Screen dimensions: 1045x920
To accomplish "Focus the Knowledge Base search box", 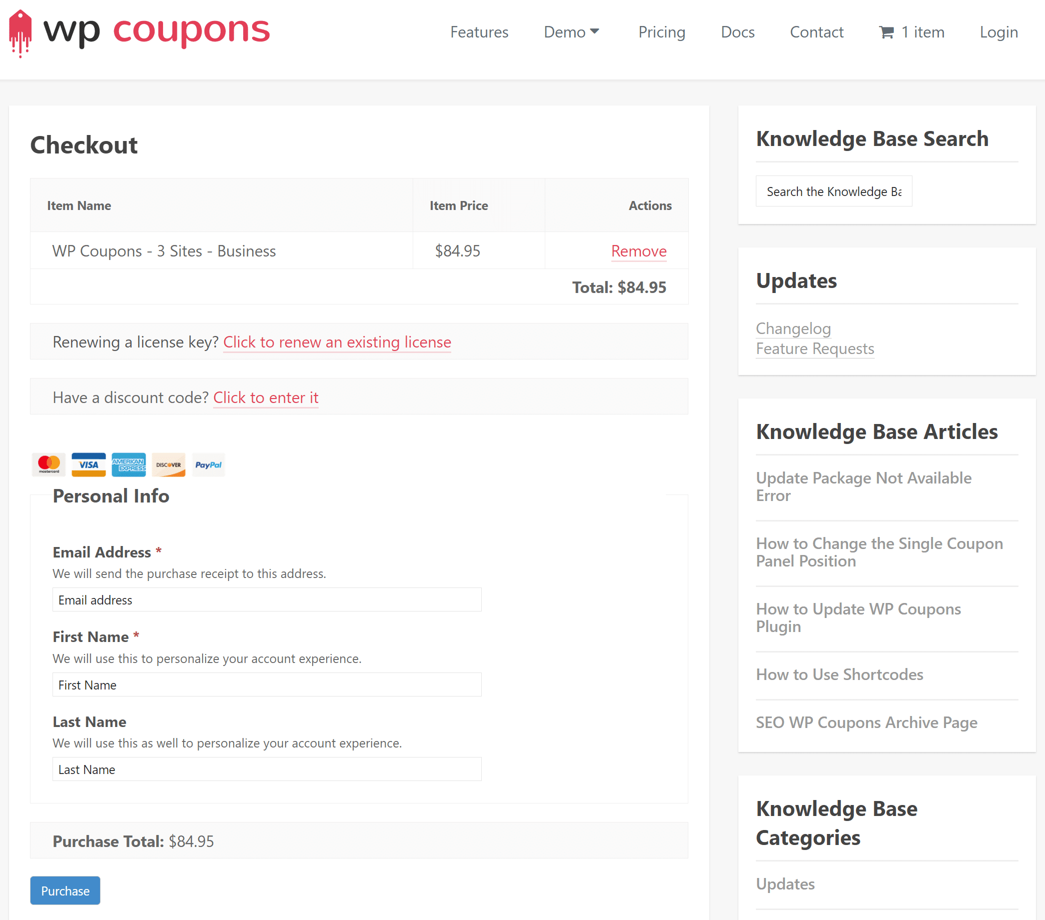I will pyautogui.click(x=833, y=191).
